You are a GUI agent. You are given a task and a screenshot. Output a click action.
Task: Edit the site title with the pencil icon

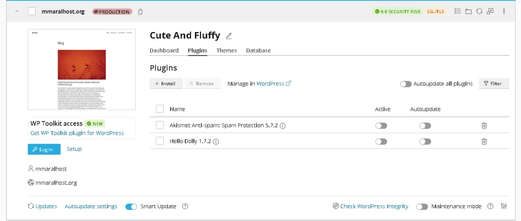coord(228,36)
